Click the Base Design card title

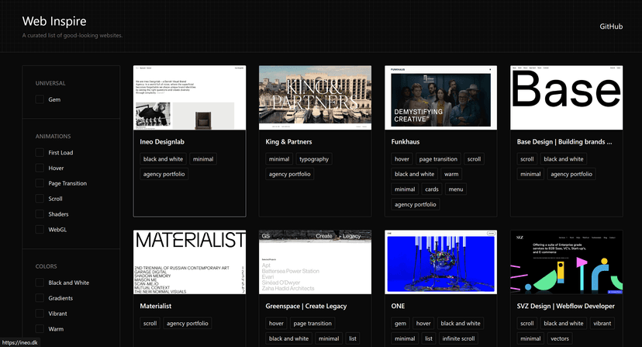point(564,141)
